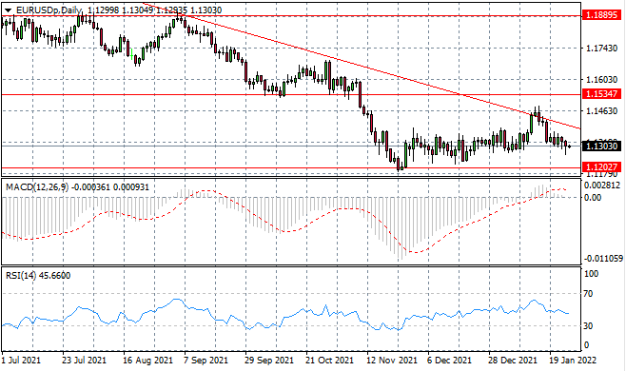Click the 12 Nov 2021 date label
This screenshot has width=626, height=371.
pyautogui.click(x=392, y=361)
